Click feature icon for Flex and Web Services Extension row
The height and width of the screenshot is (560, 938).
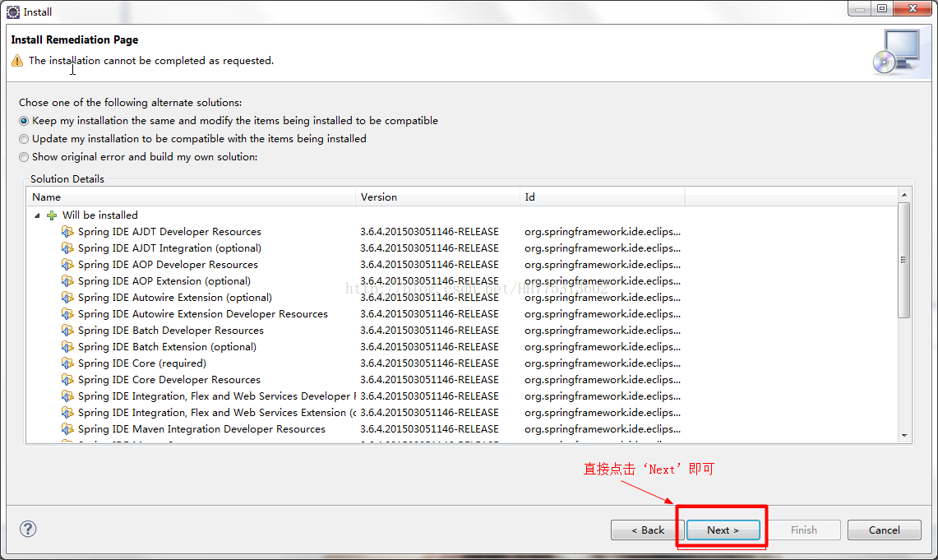point(67,413)
